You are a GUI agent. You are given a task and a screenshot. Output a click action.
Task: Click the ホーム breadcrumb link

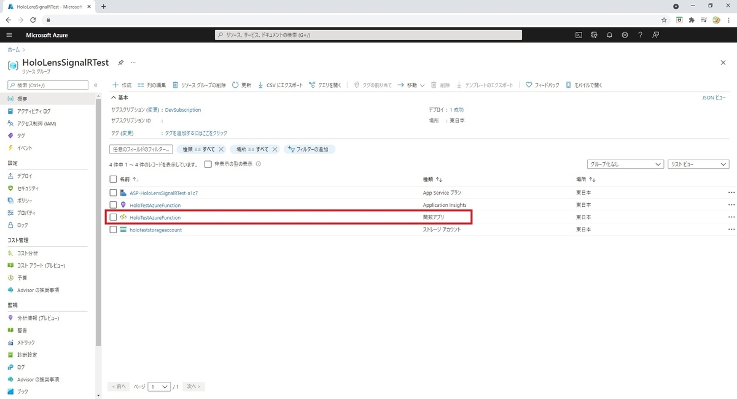(14, 49)
